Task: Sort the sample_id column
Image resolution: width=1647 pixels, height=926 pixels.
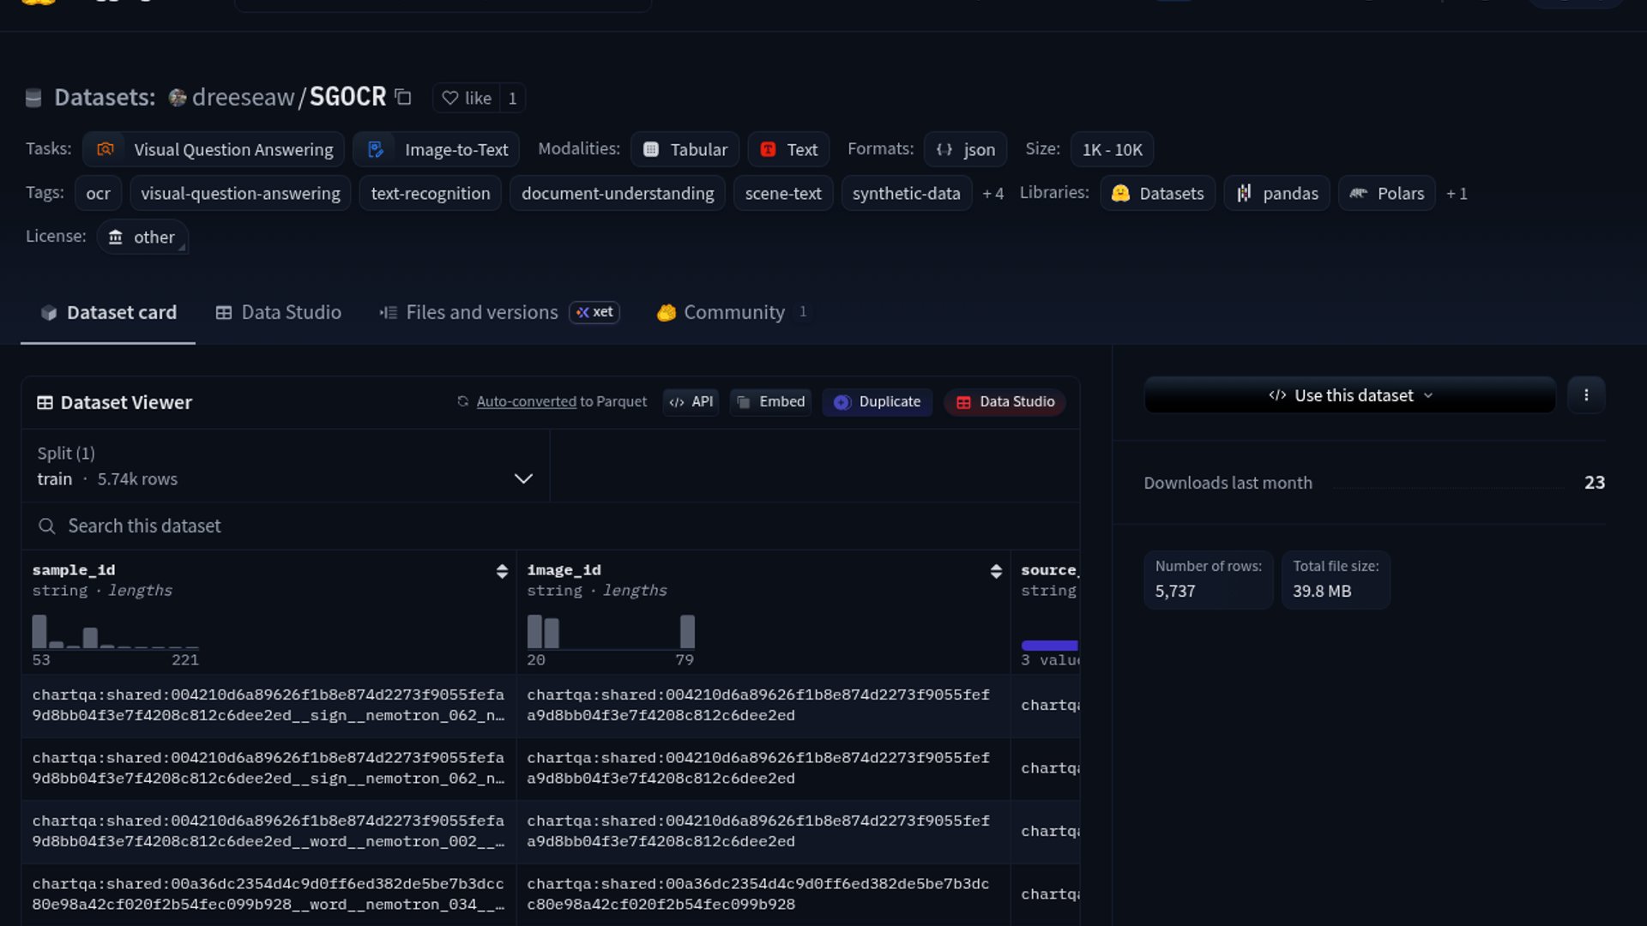Action: tap(502, 572)
